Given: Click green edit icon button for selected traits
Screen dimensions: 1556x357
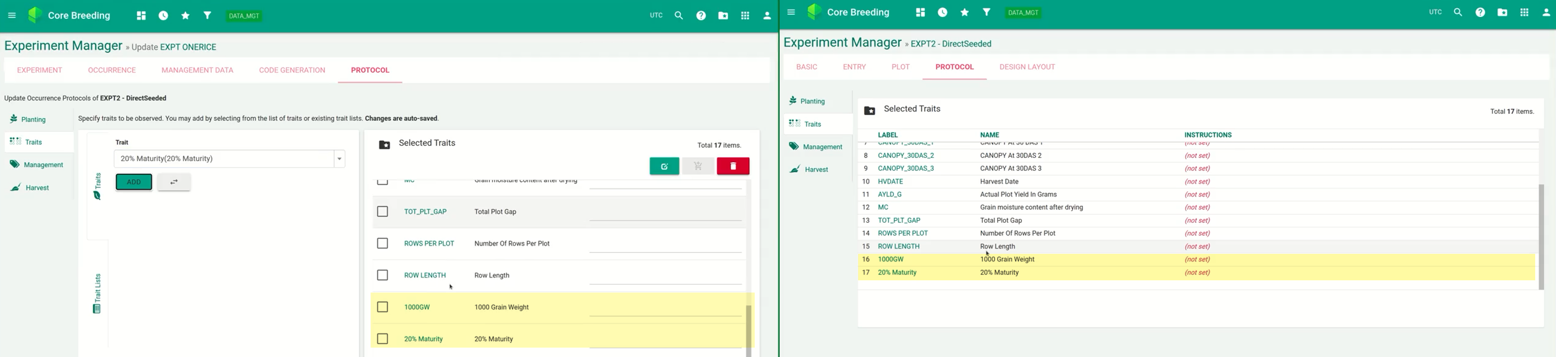Looking at the screenshot, I should pyautogui.click(x=664, y=166).
